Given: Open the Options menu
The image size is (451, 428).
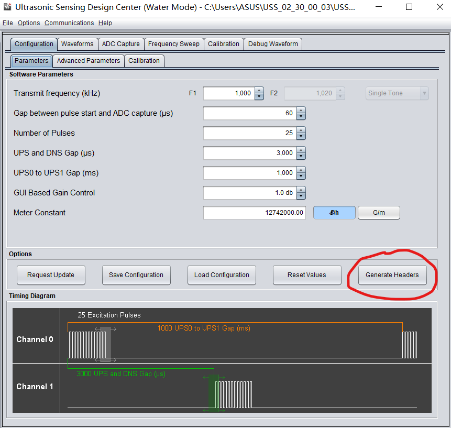Looking at the screenshot, I should (x=29, y=23).
